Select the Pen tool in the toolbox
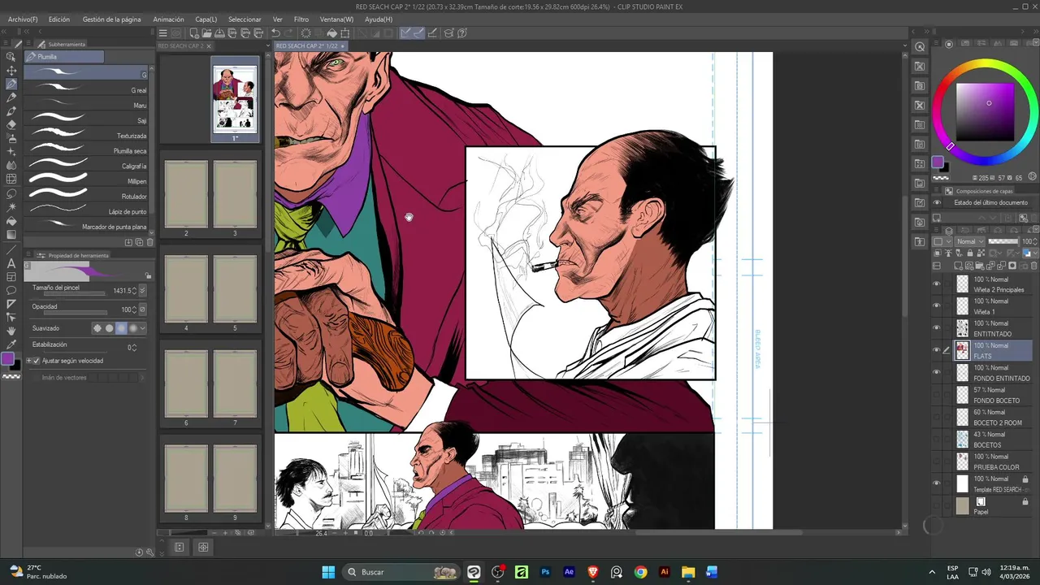Image resolution: width=1040 pixels, height=585 pixels. [11, 84]
